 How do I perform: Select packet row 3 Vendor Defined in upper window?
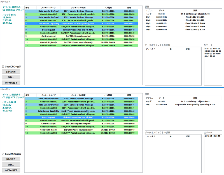[x=81, y=17]
